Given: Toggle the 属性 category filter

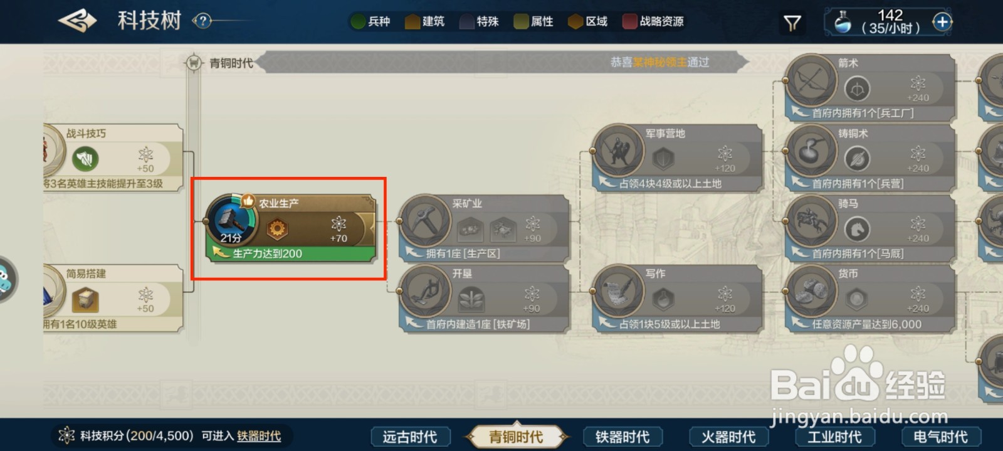Looking at the screenshot, I should click(x=533, y=21).
